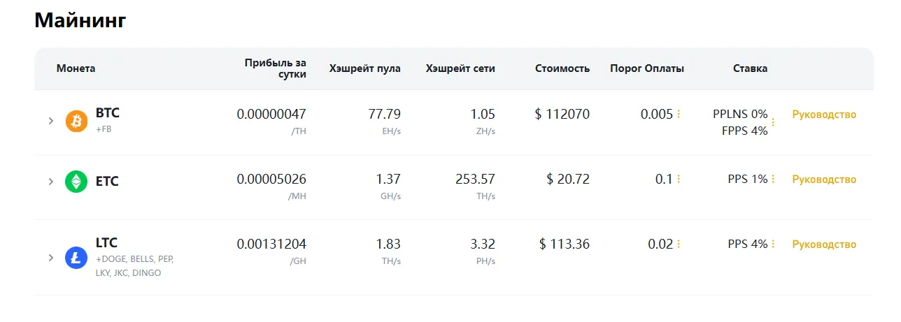The image size is (901, 322).
Task: Open the Руководство link for BTC
Action: (824, 115)
